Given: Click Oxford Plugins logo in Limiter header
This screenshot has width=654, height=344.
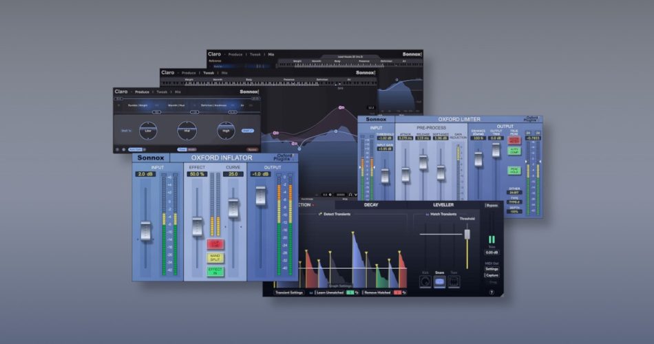Looking at the screenshot, I should [x=531, y=119].
